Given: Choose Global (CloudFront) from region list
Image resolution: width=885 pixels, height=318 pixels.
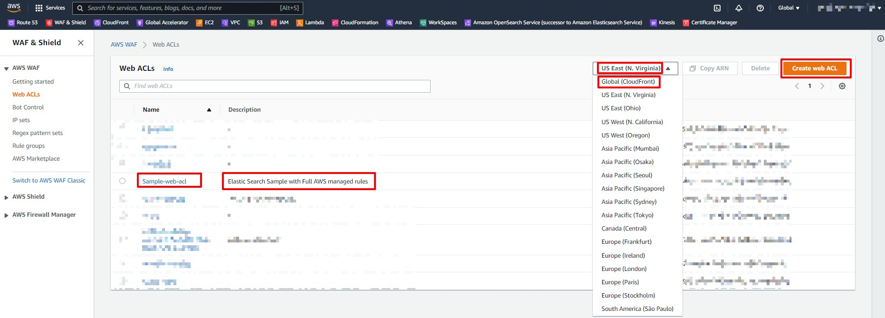Looking at the screenshot, I should [x=628, y=82].
